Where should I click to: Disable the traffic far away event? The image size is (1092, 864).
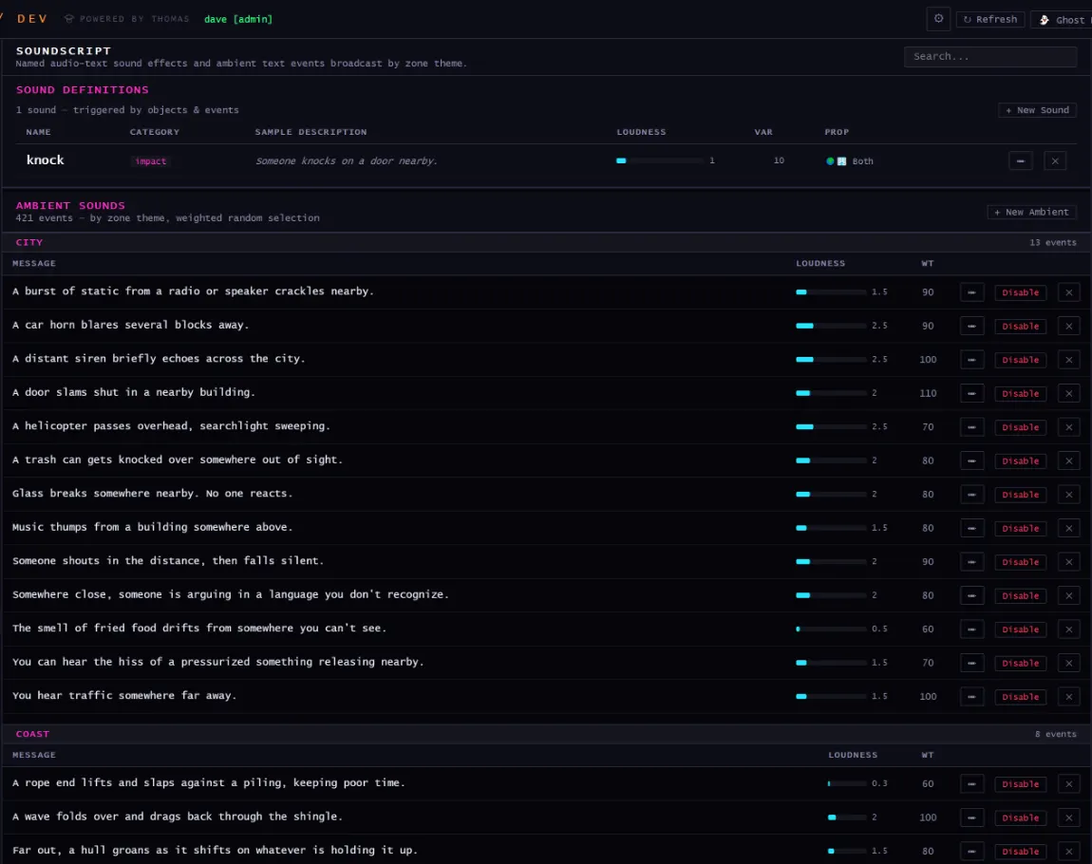tap(1020, 696)
